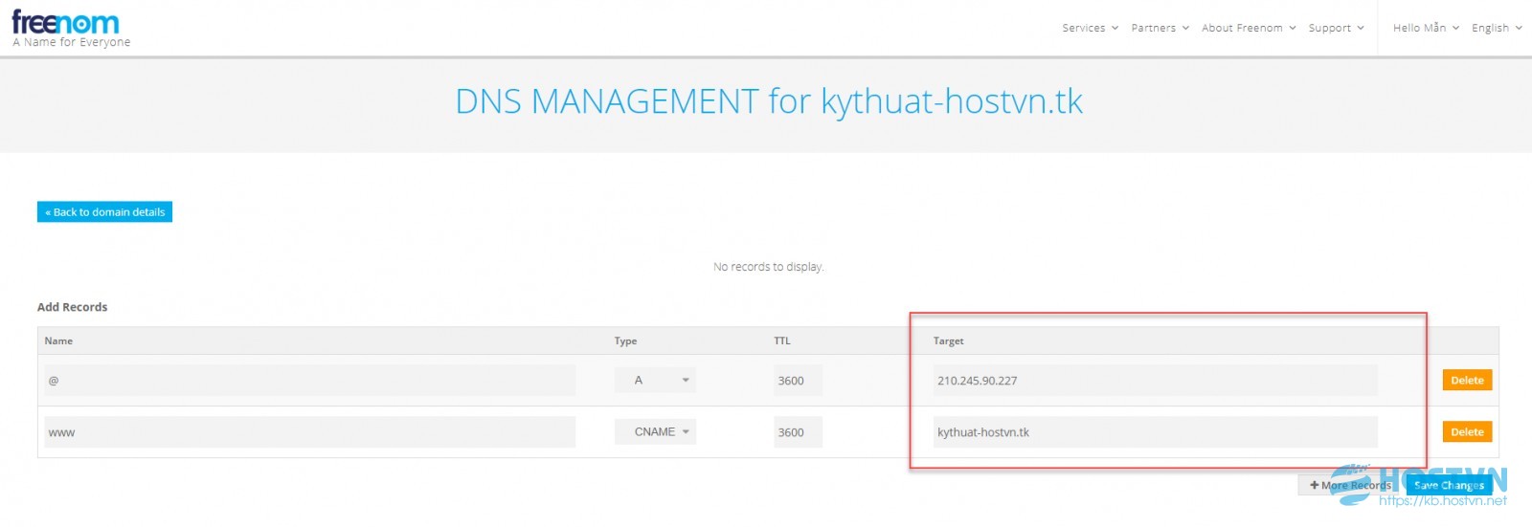Click the TTL field of the CNAME record
1532x527 pixels.
point(798,432)
